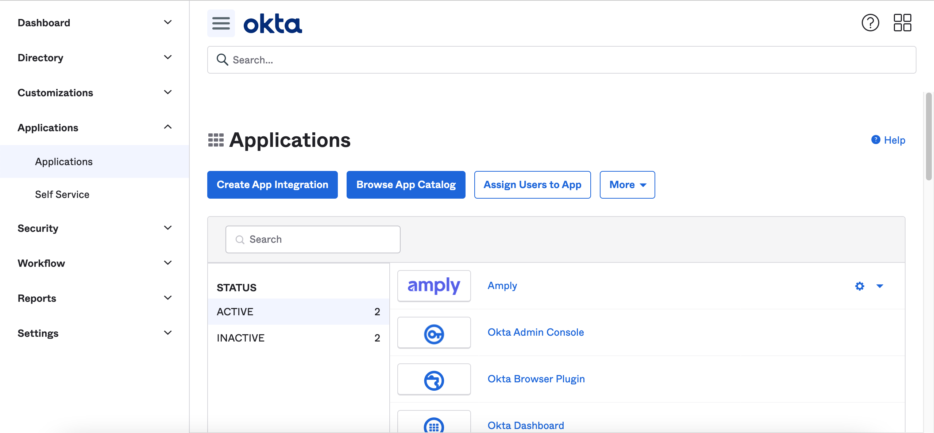
Task: Click the gear icon for Amply
Action: click(860, 286)
